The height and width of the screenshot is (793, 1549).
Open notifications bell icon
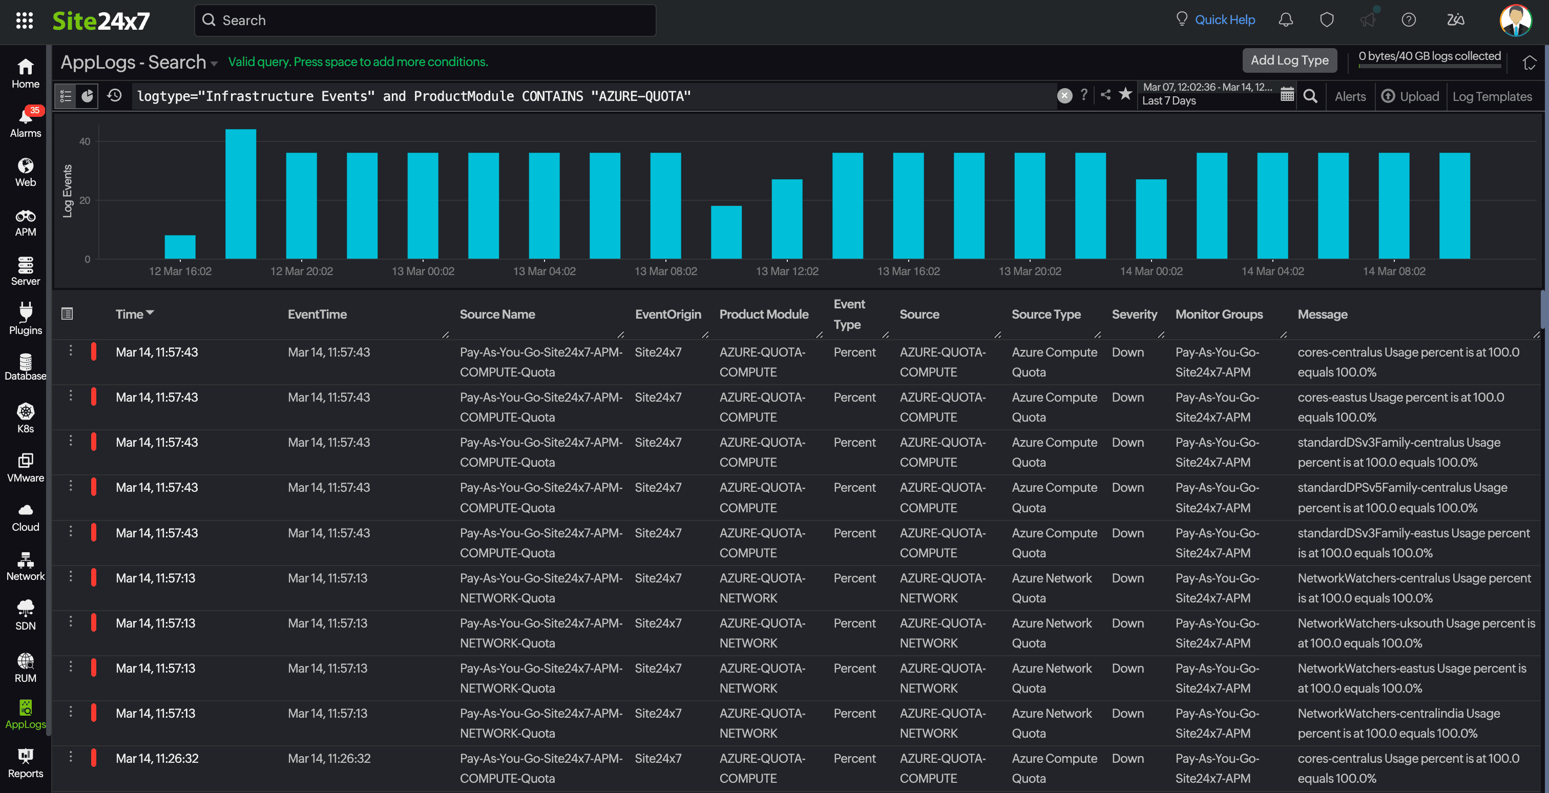1286,20
